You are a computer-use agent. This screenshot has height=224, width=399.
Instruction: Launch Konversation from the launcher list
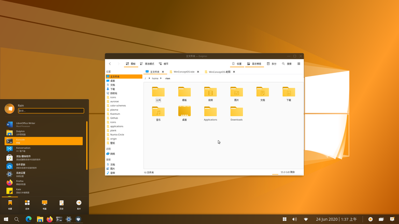44,150
